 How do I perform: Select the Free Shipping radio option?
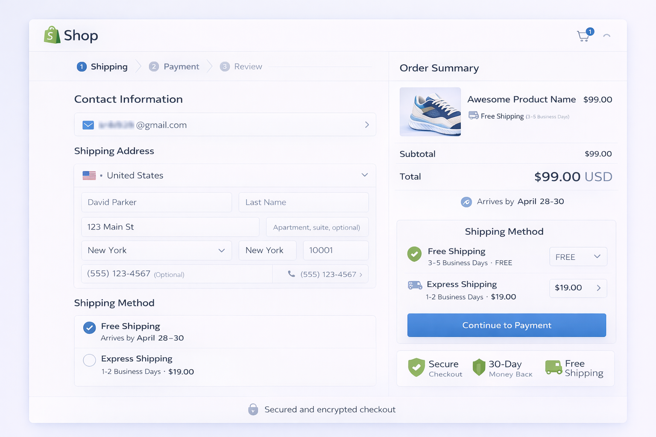[x=89, y=328]
